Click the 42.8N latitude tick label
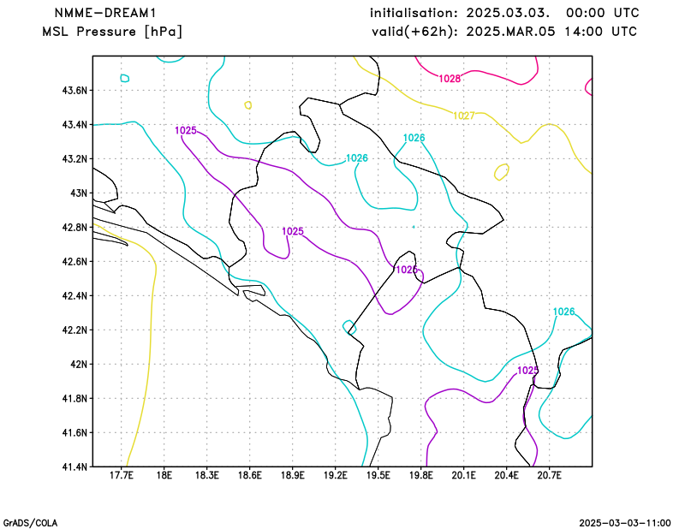This screenshot has width=685, height=529. 74,228
